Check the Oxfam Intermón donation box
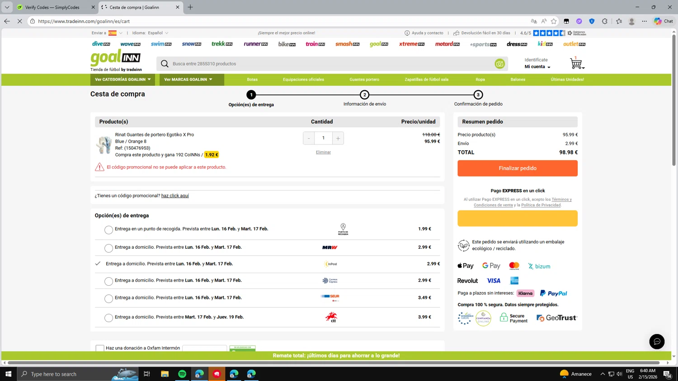 point(100,348)
